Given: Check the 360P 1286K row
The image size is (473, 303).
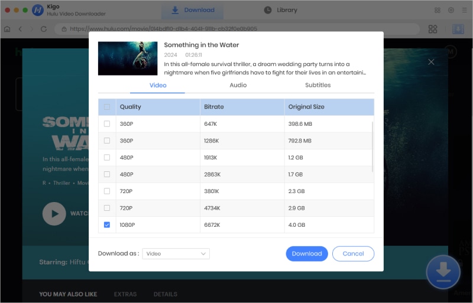Looking at the screenshot, I should click(x=107, y=141).
